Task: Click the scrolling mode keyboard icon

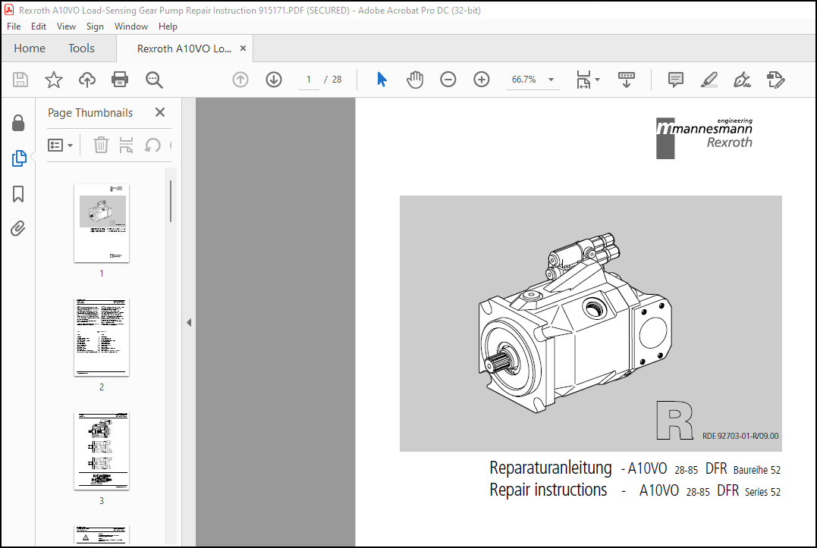Action: (x=627, y=80)
